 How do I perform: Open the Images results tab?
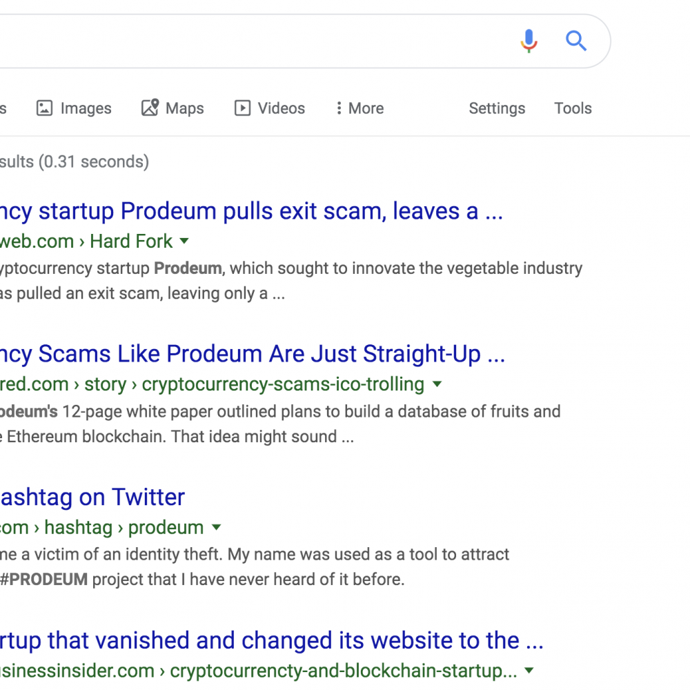point(74,108)
